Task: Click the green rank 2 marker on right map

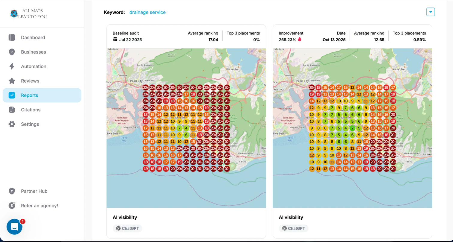Action: 352,128
